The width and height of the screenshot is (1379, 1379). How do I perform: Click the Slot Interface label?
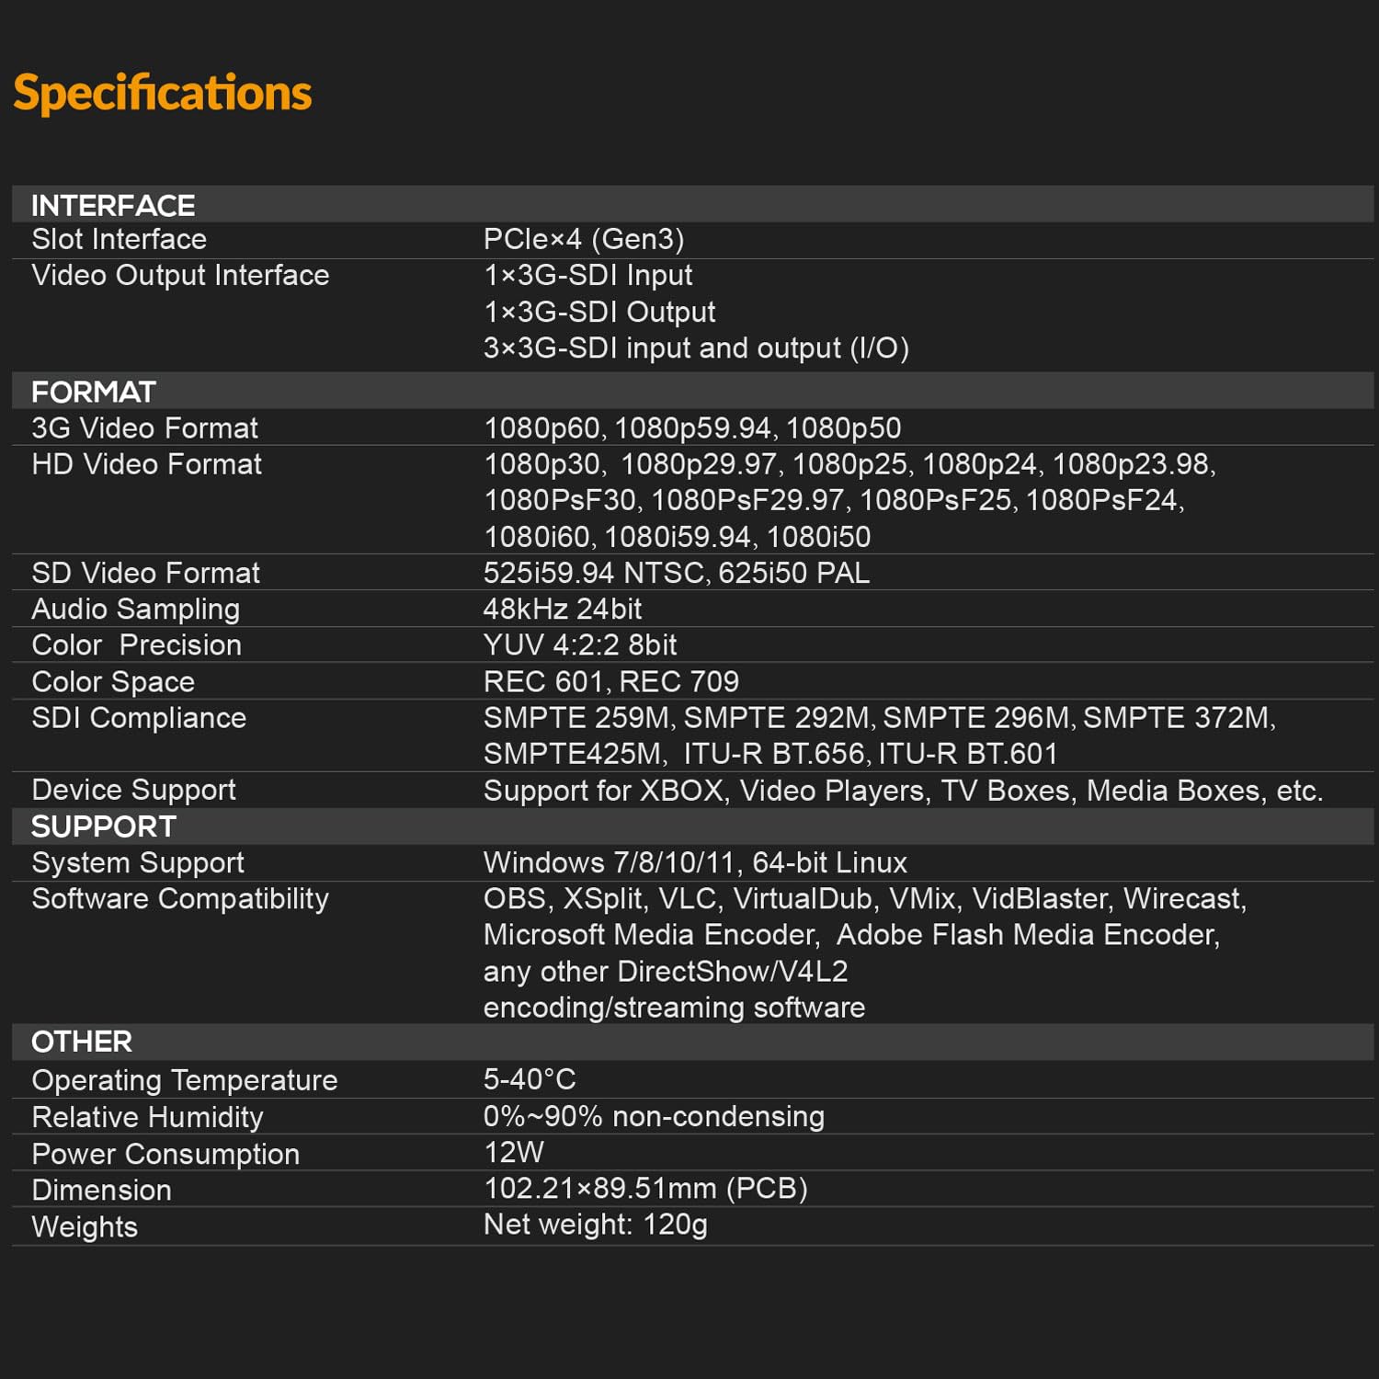120,239
